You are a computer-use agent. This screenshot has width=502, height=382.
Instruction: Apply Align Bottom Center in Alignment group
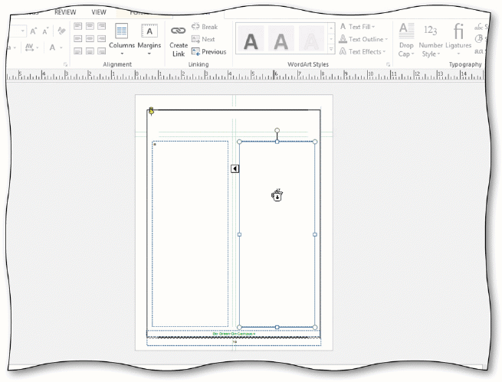tap(90, 51)
